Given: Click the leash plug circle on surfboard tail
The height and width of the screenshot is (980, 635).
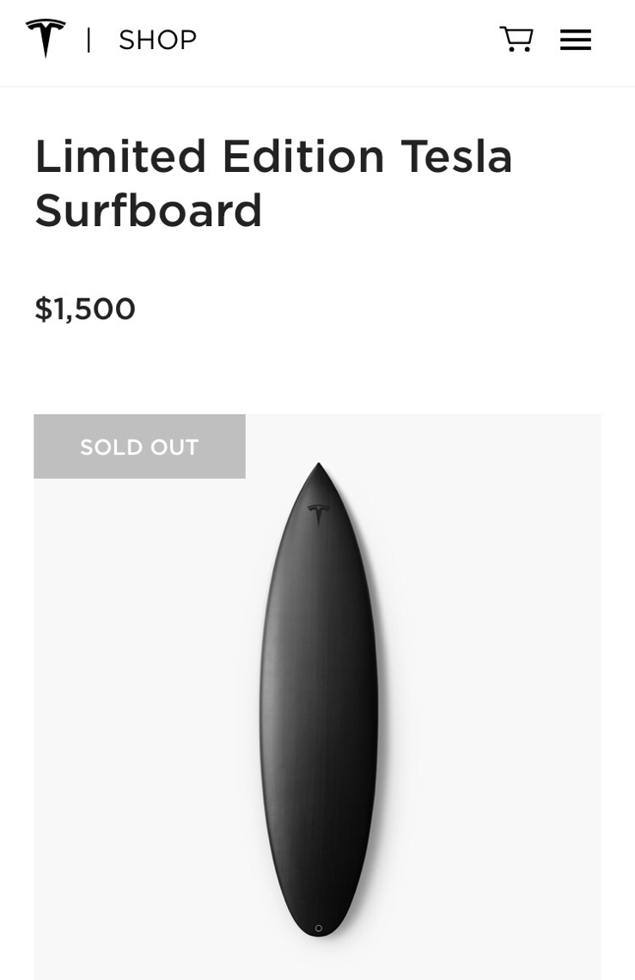Looking at the screenshot, I should pyautogui.click(x=318, y=928).
